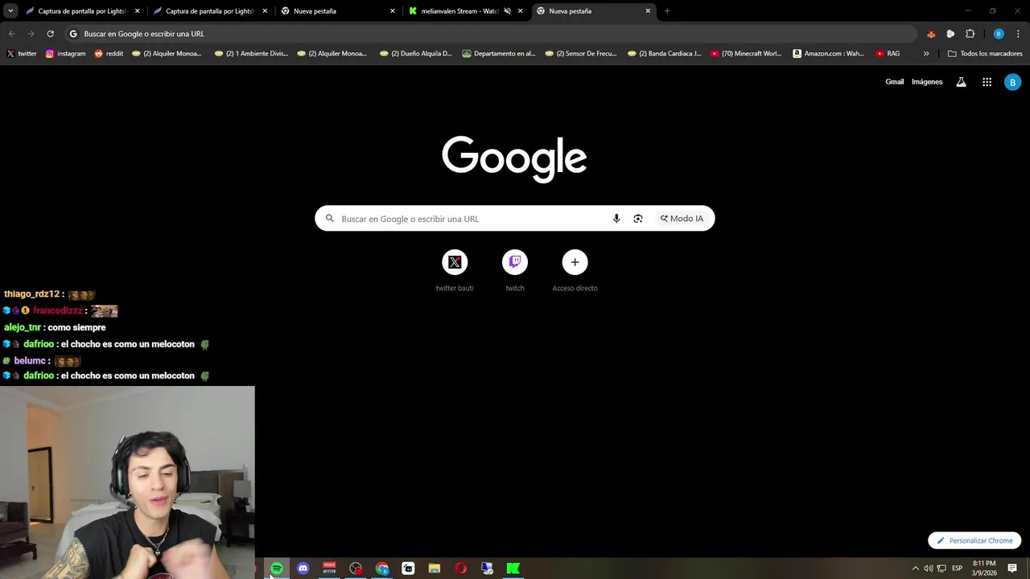Open Imágenes link
The image size is (1030, 579).
pyautogui.click(x=927, y=82)
